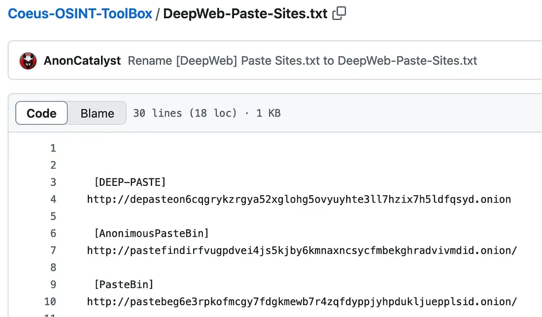Click the AnonCatalyst avatar image

[28, 61]
